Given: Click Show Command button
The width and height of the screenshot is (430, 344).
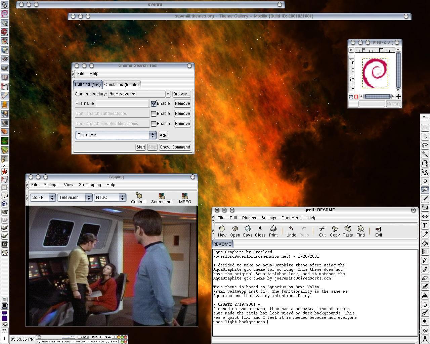Looking at the screenshot, I should coord(175,147).
